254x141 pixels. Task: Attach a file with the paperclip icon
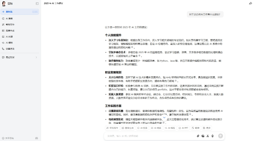198,136
